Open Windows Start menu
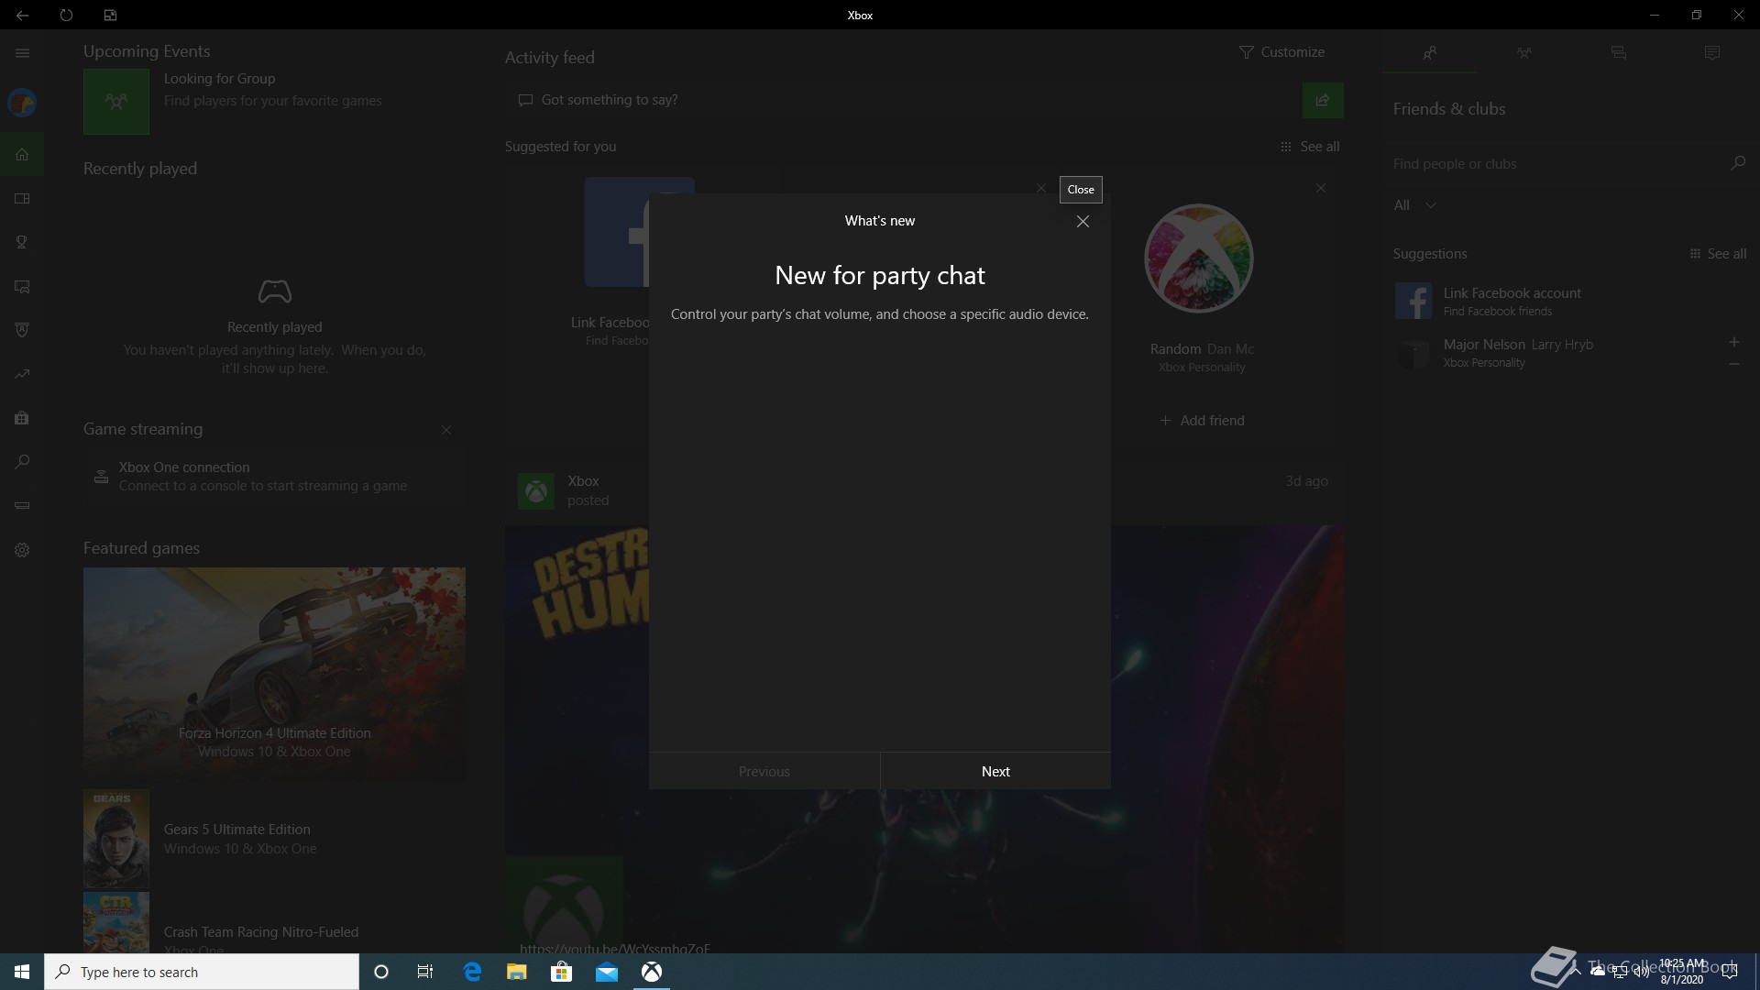 22,972
